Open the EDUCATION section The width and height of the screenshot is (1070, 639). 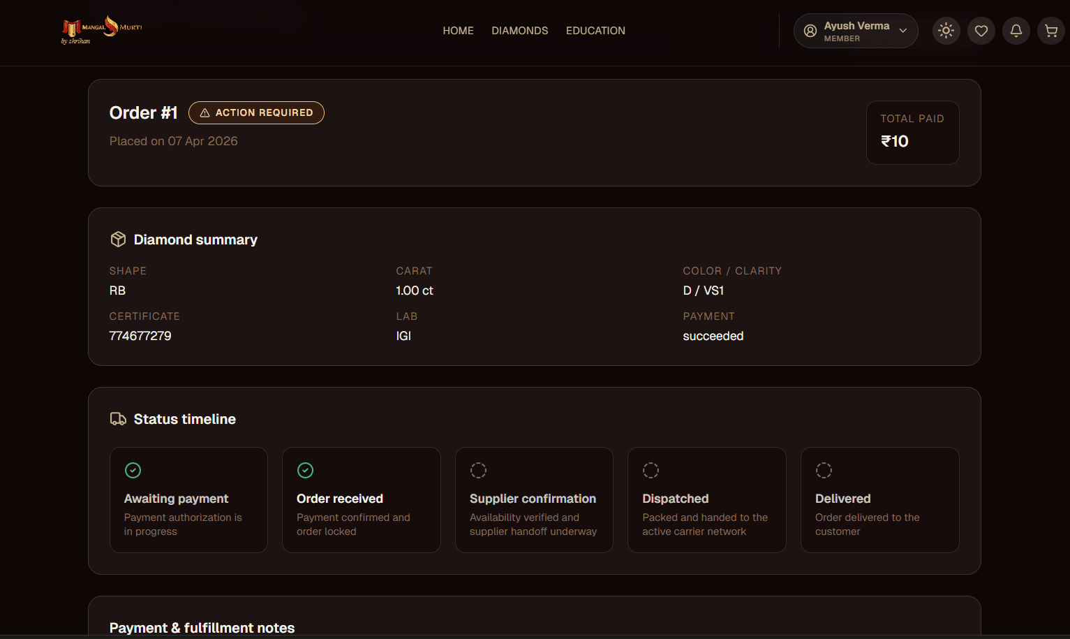[595, 30]
